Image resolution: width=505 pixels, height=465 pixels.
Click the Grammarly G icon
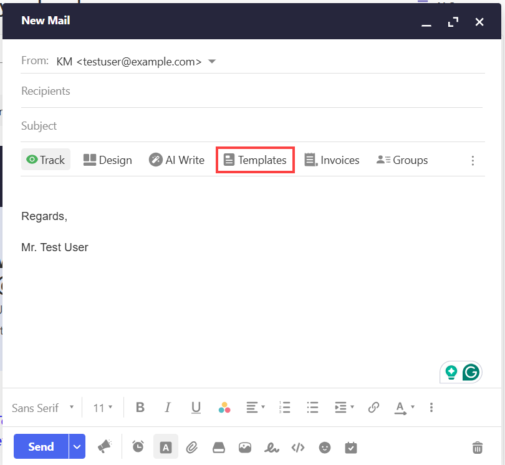(x=471, y=372)
